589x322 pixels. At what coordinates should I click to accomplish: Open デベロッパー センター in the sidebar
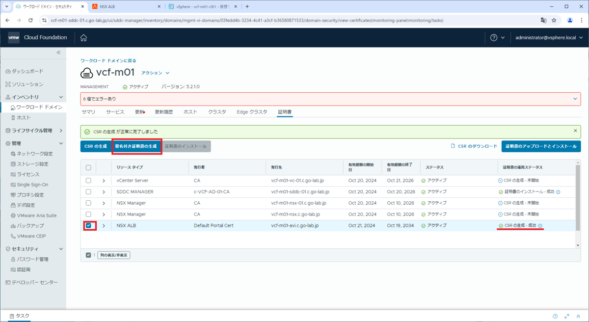pyautogui.click(x=31, y=282)
